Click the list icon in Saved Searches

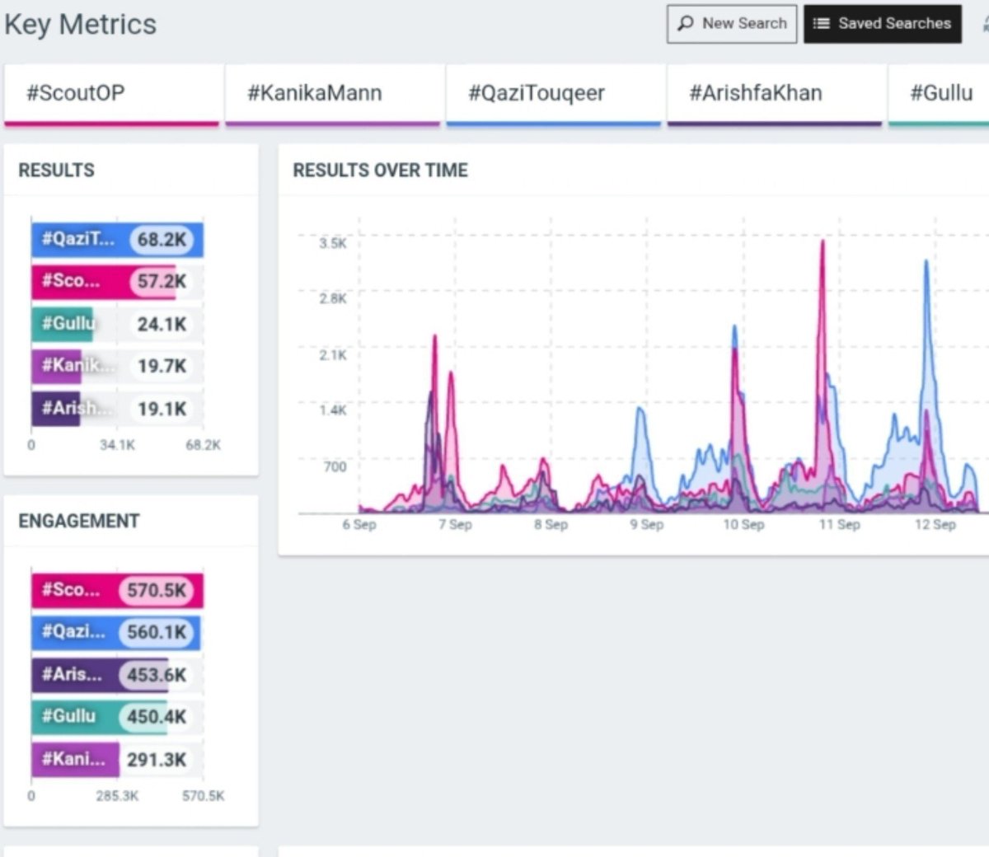click(x=821, y=24)
